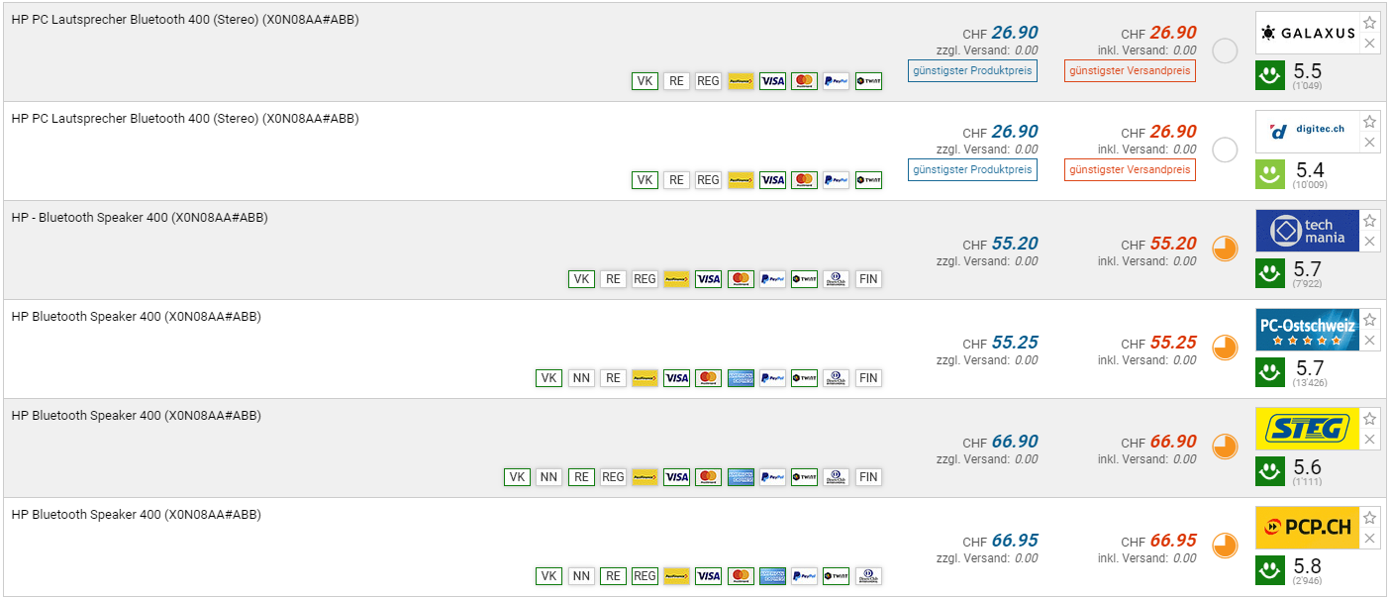Open the Galaxus shop logo
The width and height of the screenshot is (1390, 598).
pyautogui.click(x=1307, y=33)
